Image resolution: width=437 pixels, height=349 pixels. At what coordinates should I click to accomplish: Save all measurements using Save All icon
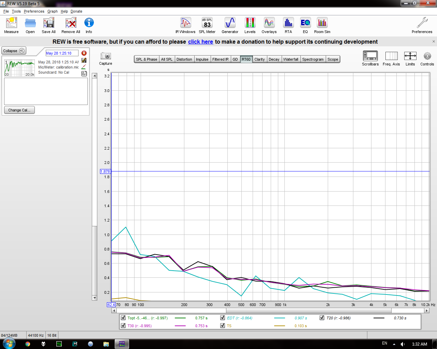[48, 26]
